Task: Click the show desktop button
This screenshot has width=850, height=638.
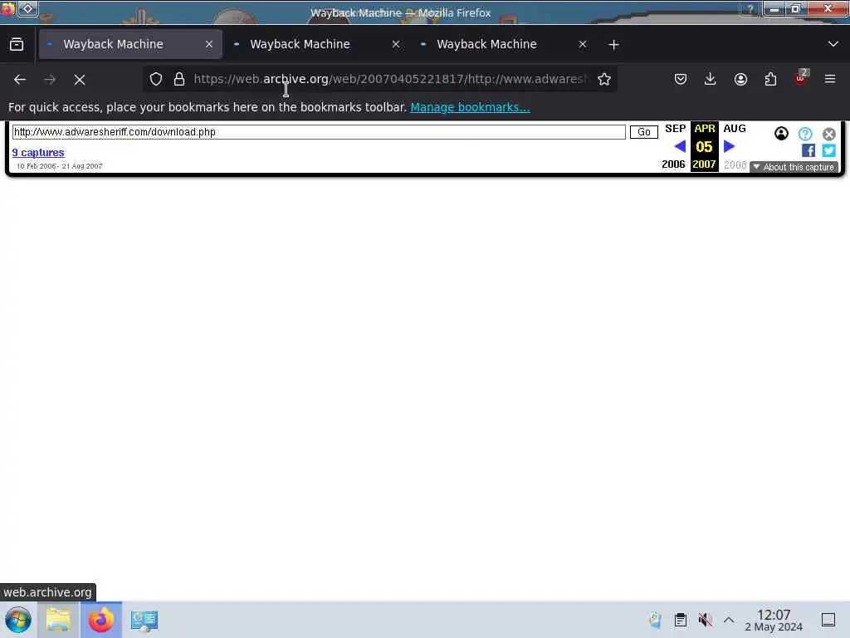Action: [828, 620]
